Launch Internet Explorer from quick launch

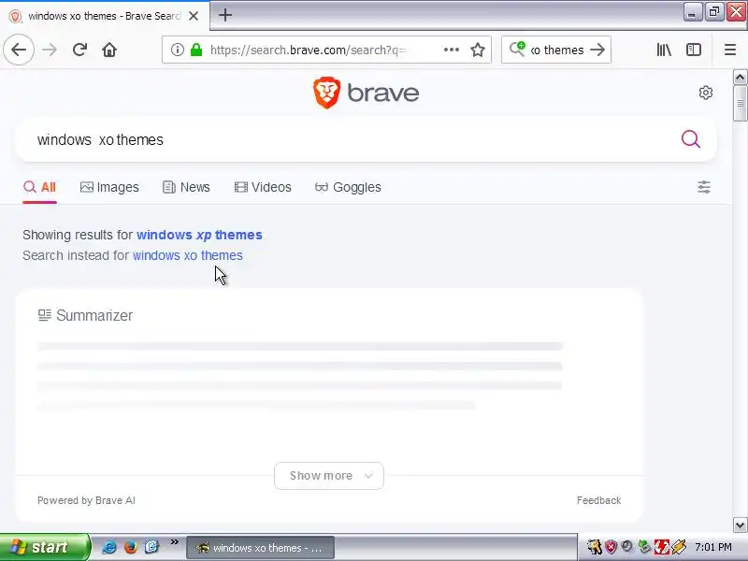point(108,547)
